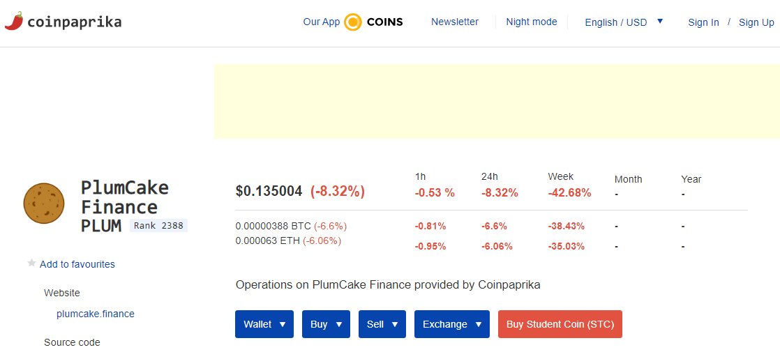Open the COINS app coin icon
The image size is (780, 359).
tap(353, 22)
